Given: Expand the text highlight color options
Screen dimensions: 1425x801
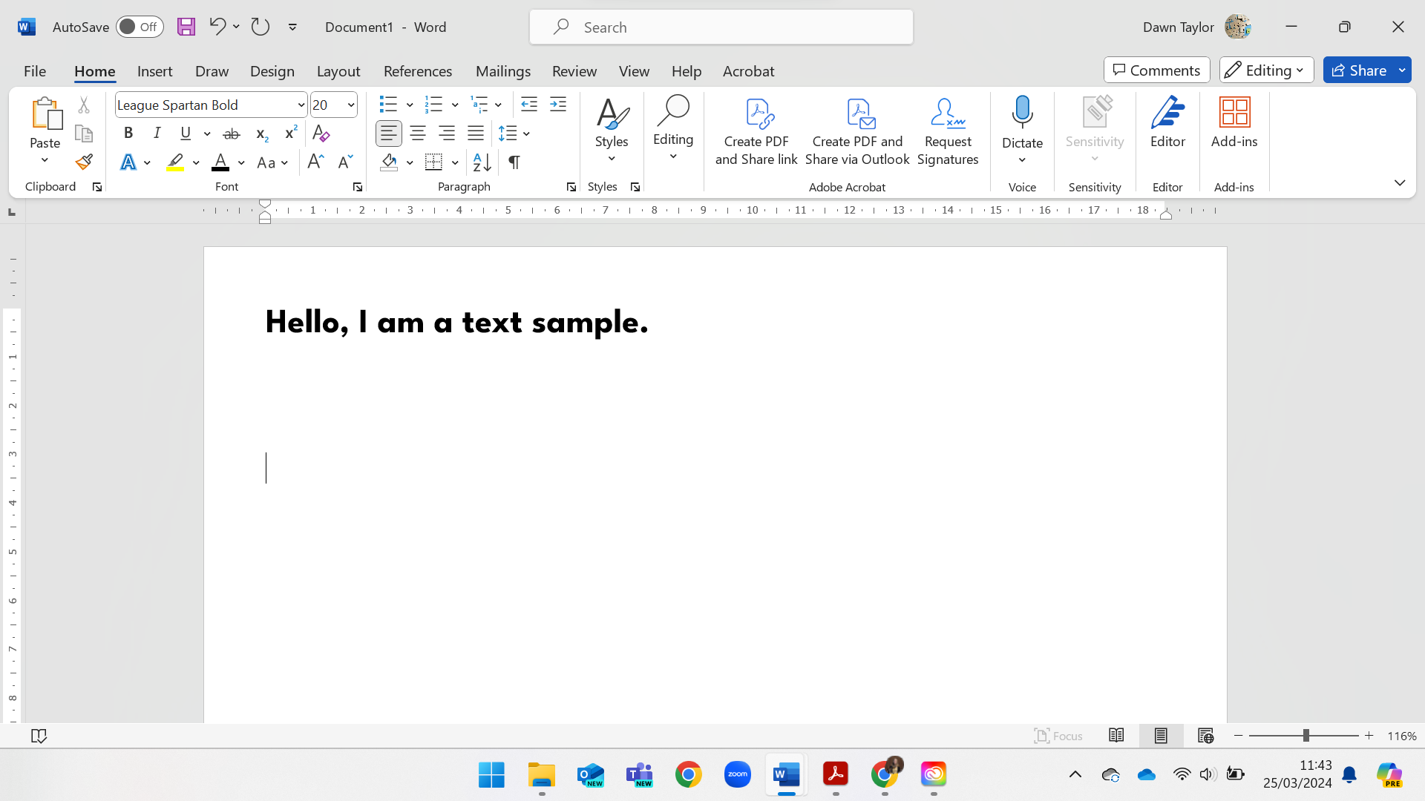Looking at the screenshot, I should pyautogui.click(x=195, y=162).
